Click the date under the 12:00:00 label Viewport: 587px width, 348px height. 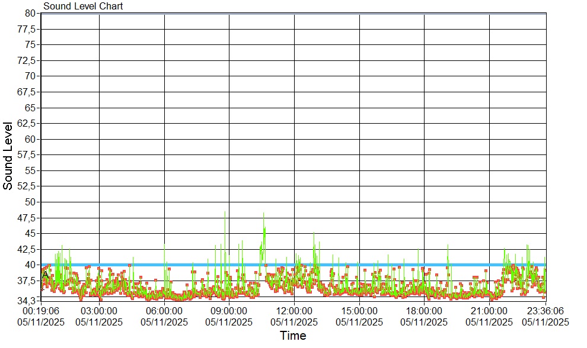(x=294, y=322)
